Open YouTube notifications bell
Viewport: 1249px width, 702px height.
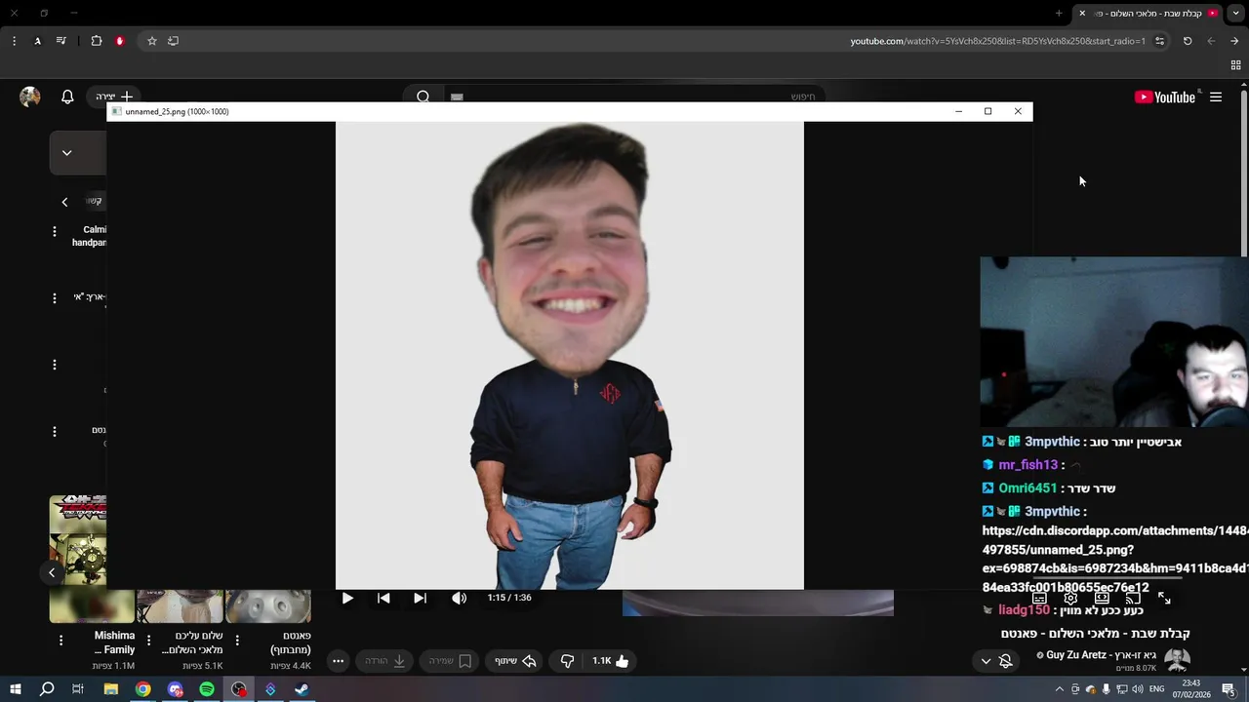(x=67, y=97)
